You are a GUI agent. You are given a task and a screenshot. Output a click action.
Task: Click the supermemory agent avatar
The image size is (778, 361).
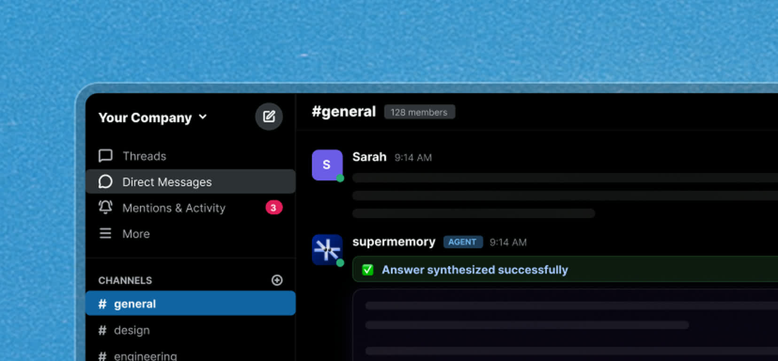tap(327, 250)
